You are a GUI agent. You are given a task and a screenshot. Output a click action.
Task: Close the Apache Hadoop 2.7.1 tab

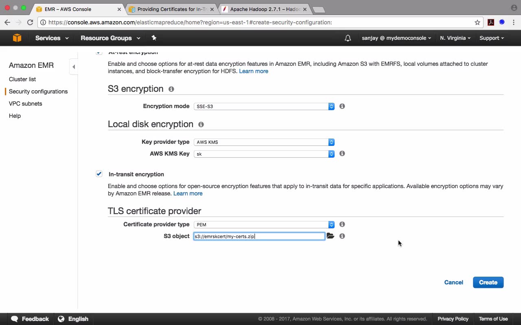(305, 9)
